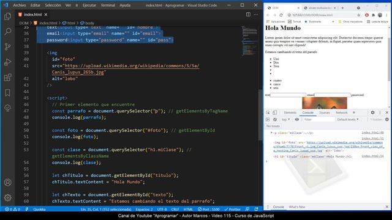Activate the DevTools inspect element picker

268,112
